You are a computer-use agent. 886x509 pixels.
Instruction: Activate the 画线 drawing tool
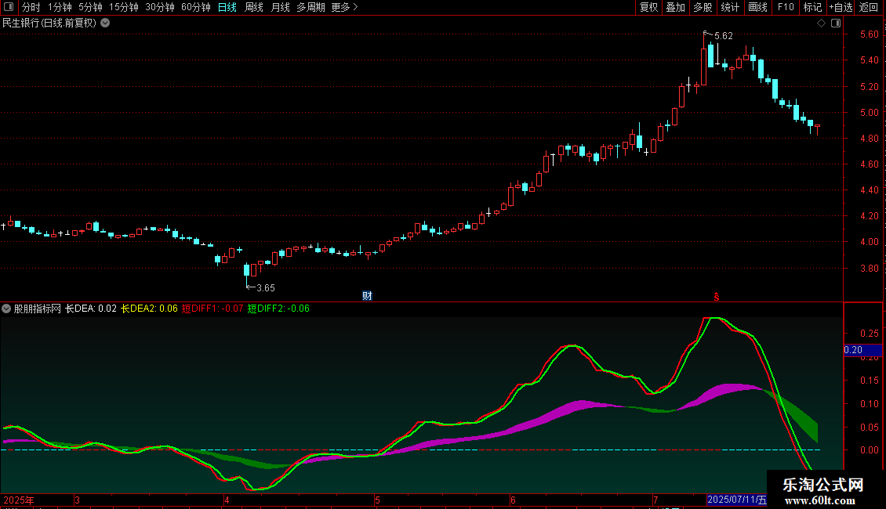coord(757,7)
